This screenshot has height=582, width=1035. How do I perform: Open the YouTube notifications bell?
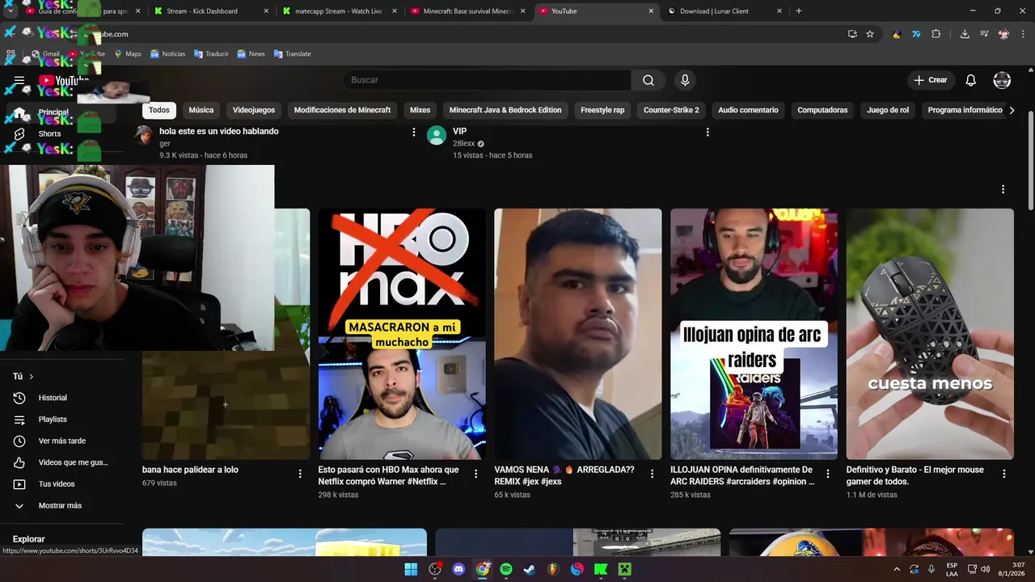point(971,80)
